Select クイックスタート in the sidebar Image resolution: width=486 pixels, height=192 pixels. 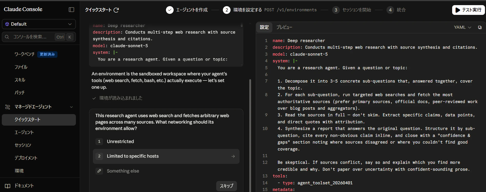pos(39,120)
